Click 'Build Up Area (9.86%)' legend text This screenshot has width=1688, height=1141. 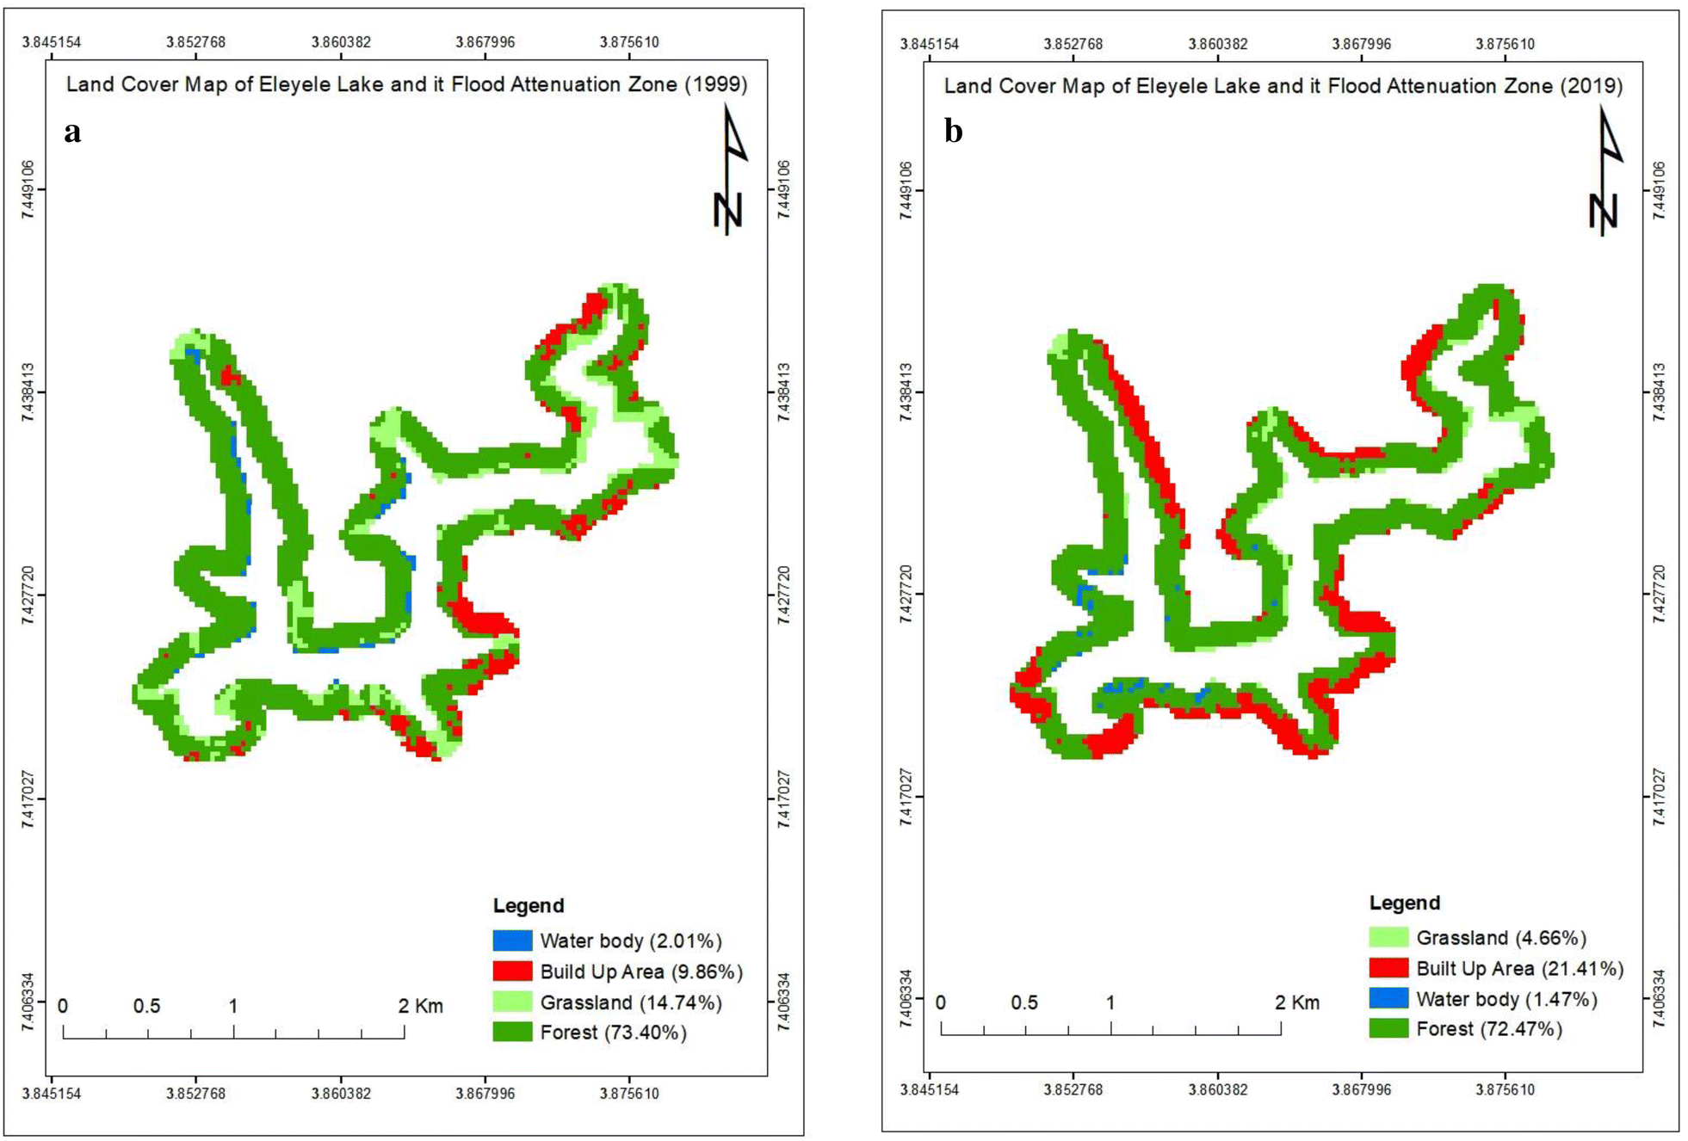641,971
